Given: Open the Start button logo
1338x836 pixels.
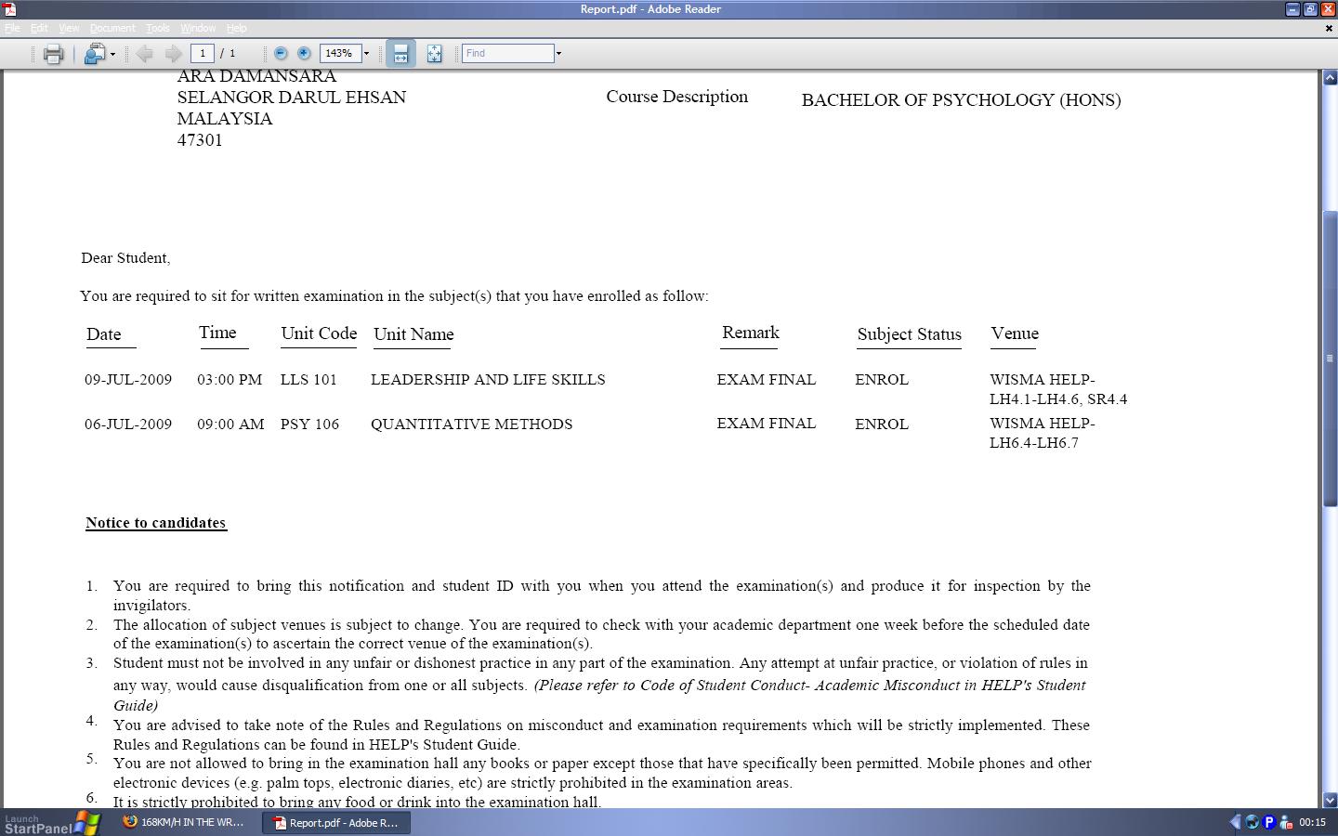Looking at the screenshot, I should click(86, 823).
